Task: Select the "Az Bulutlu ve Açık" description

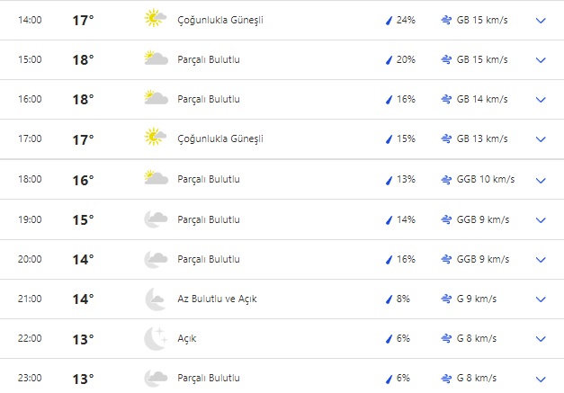Action: pos(217,299)
